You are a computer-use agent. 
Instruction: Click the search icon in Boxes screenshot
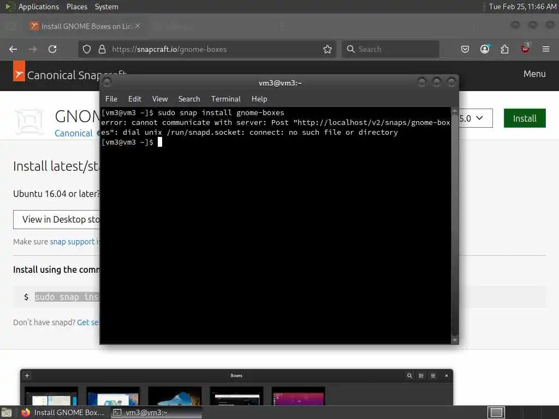[409, 375]
